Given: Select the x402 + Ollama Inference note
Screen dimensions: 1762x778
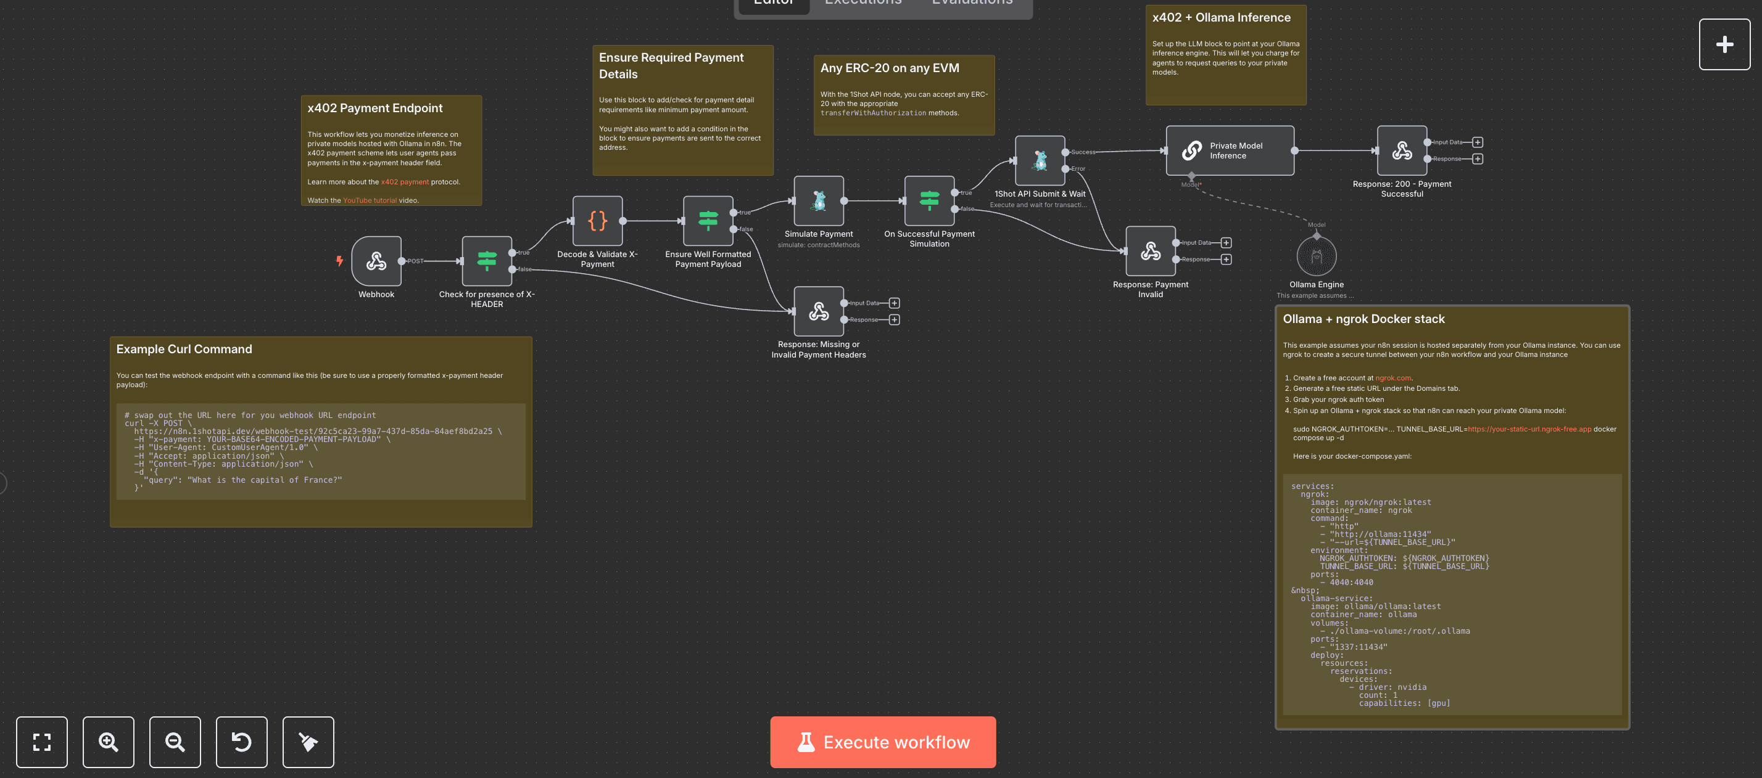Looking at the screenshot, I should click(x=1226, y=55).
